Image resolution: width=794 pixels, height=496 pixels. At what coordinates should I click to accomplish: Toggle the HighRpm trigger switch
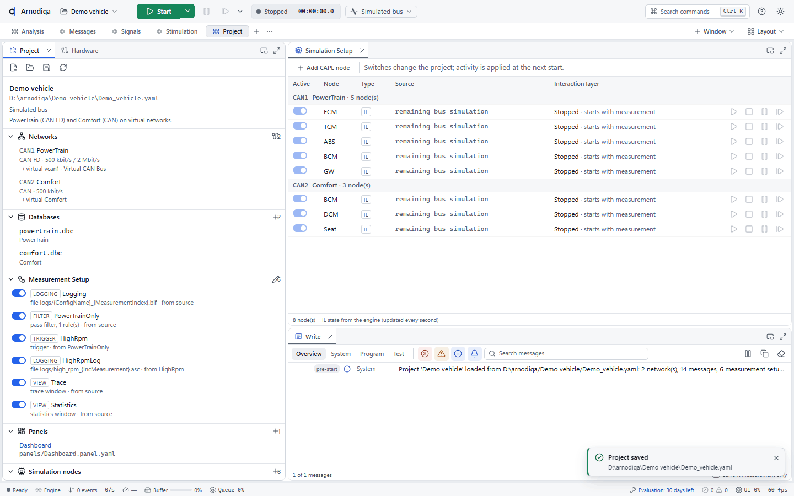click(19, 338)
